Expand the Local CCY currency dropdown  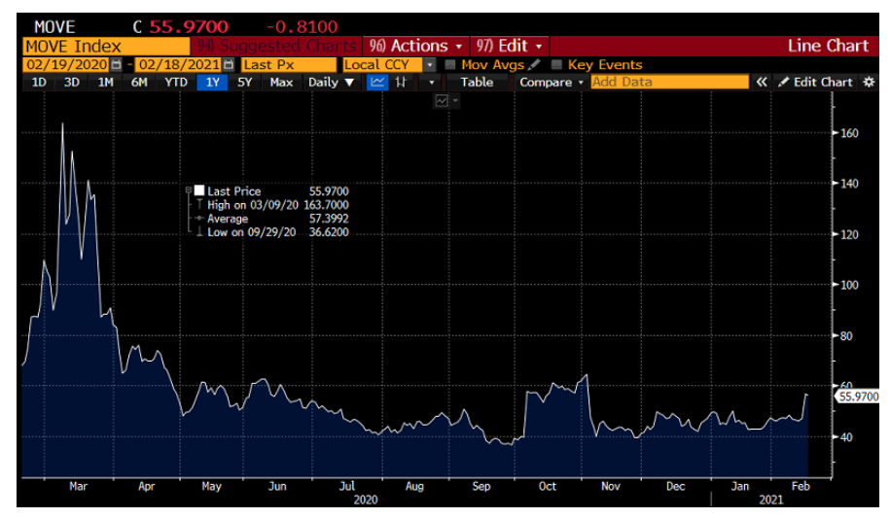(430, 64)
